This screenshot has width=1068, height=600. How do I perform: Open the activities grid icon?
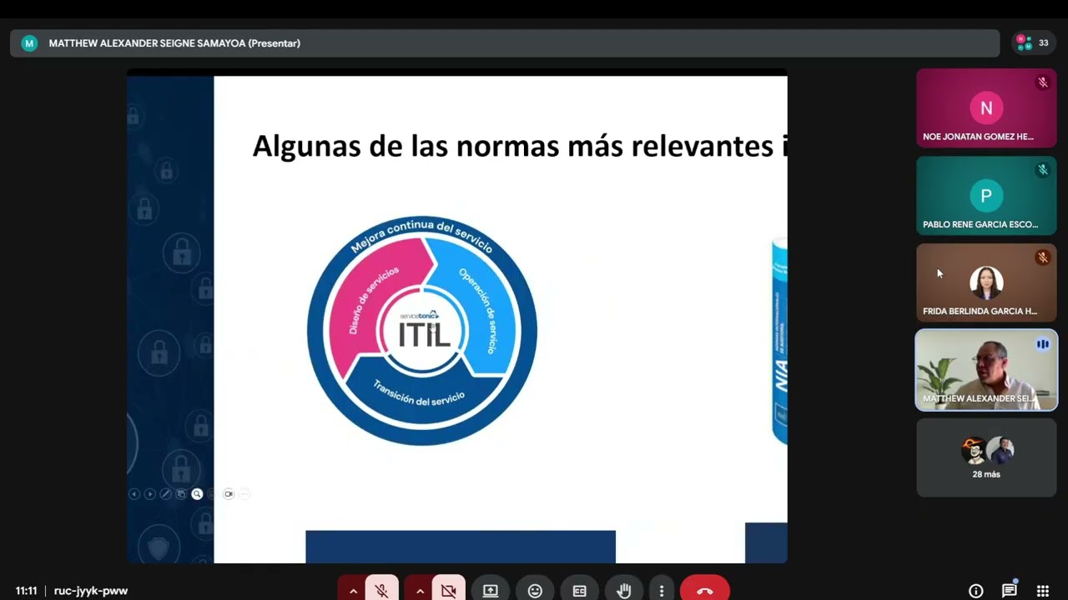pos(1043,591)
